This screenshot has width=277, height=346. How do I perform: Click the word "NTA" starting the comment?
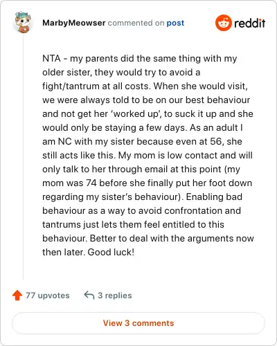coord(51,58)
